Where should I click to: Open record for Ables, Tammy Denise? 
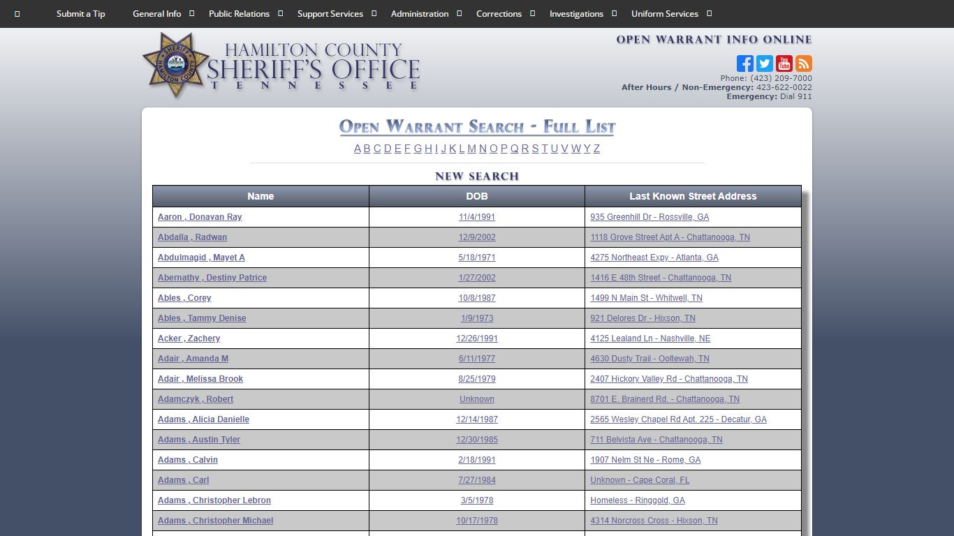click(x=202, y=318)
